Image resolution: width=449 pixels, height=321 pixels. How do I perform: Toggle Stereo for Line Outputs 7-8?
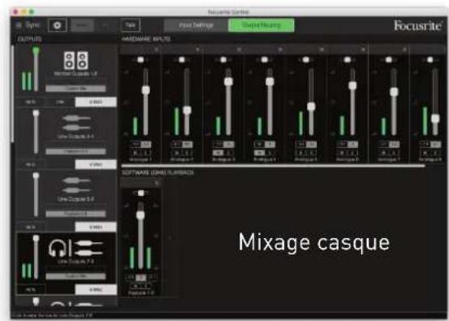[96, 289]
